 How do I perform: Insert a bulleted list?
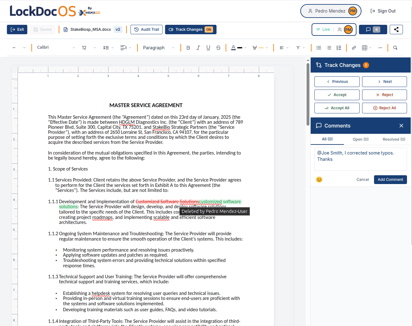319,48
